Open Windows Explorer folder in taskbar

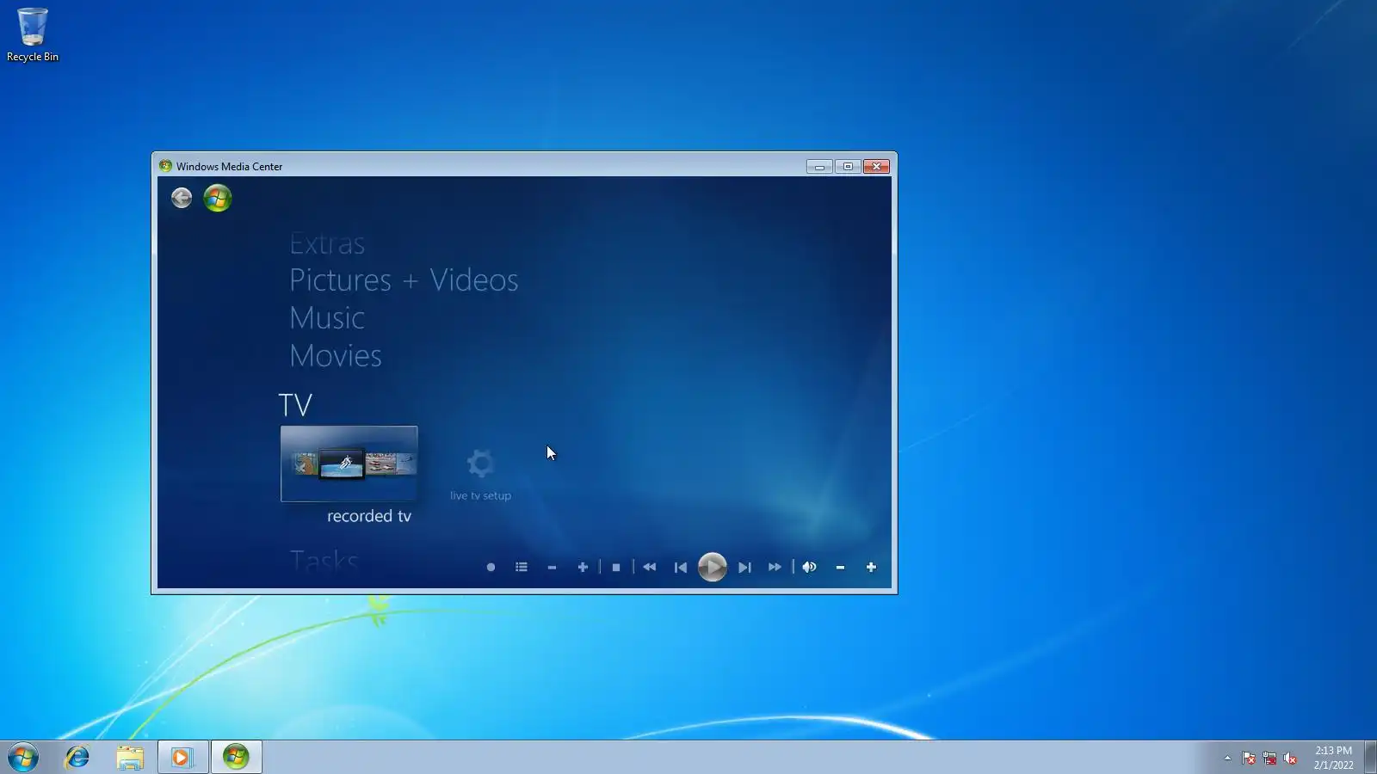pyautogui.click(x=130, y=758)
